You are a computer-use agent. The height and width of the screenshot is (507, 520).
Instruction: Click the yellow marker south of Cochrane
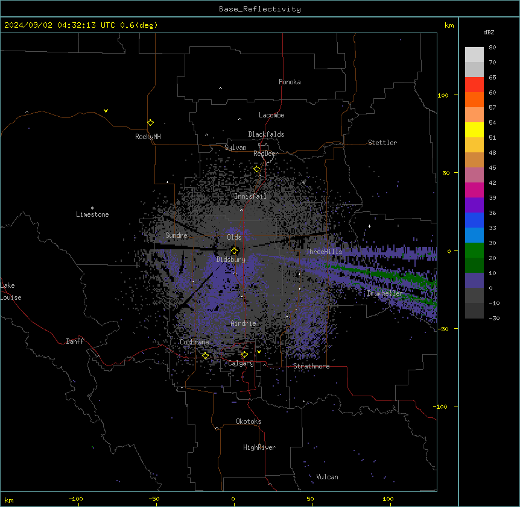click(x=205, y=356)
